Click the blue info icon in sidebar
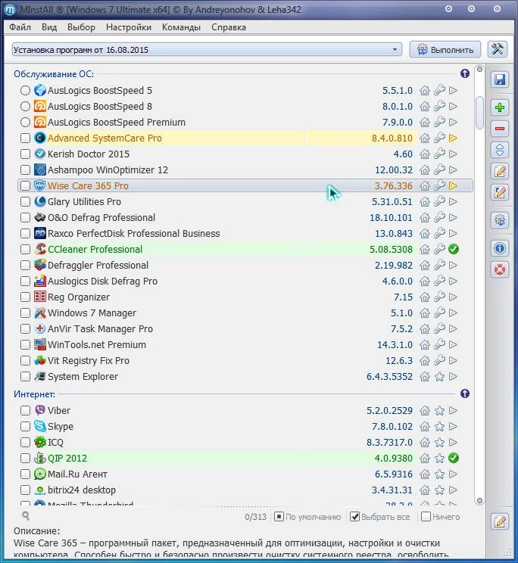The height and width of the screenshot is (563, 518). 500,248
